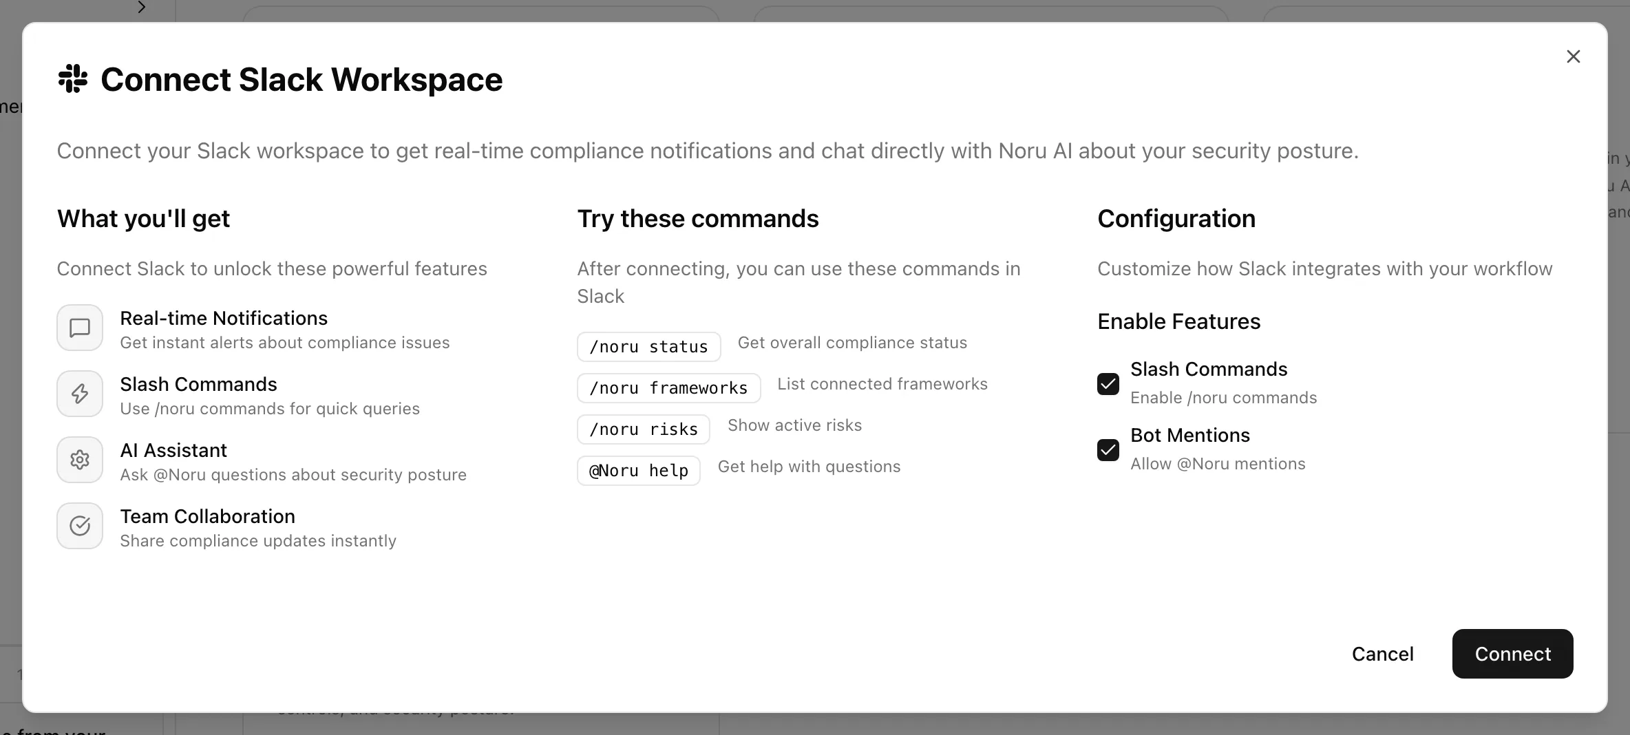
Task: Toggle the Bot Mentions checkbox
Action: click(1108, 449)
